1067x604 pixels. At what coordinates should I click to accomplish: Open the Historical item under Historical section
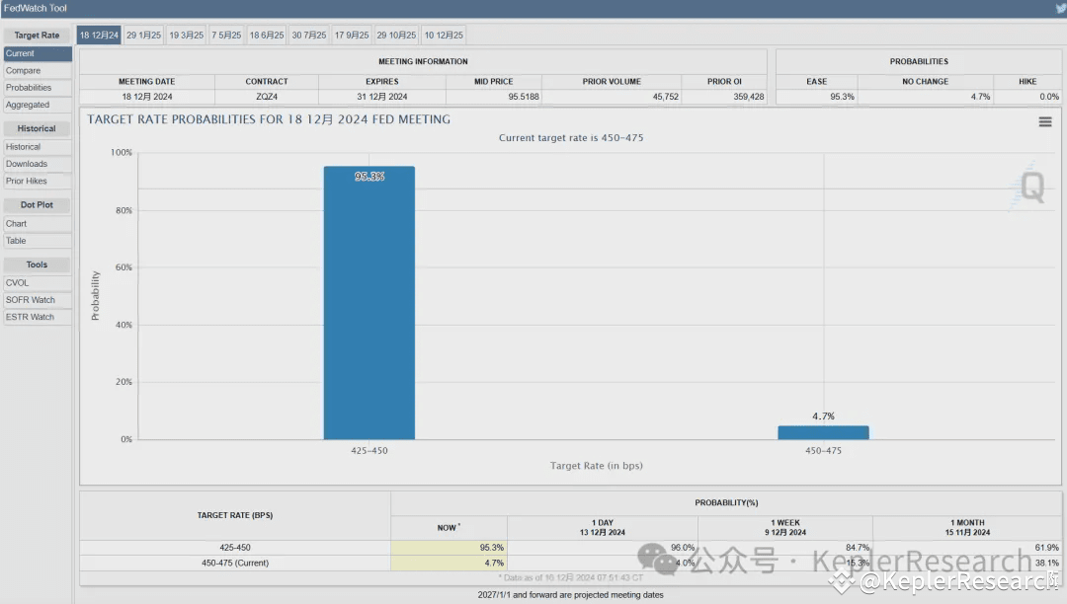tap(38, 147)
